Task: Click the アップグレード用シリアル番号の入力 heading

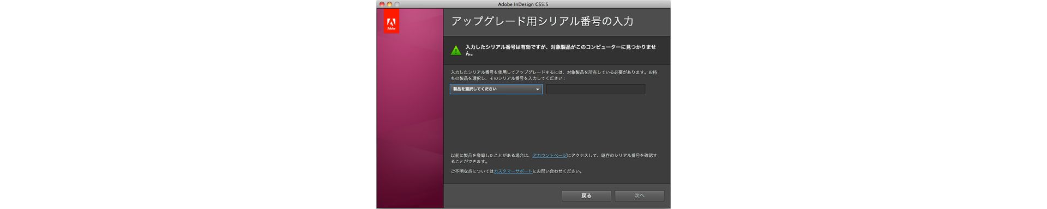Action: coord(542,22)
